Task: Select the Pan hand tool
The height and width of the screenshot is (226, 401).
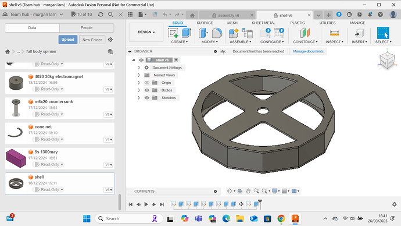Action: [248, 191]
